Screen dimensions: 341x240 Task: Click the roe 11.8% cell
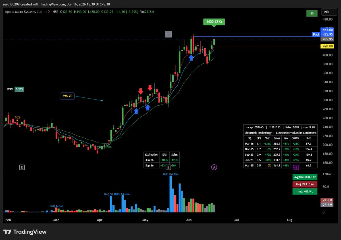click(309, 128)
